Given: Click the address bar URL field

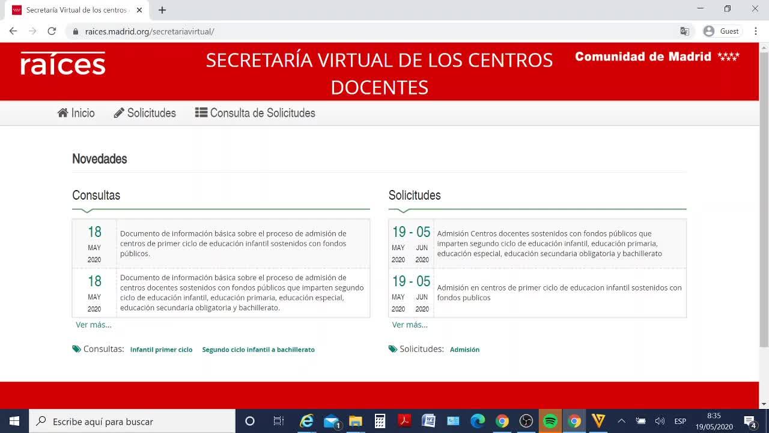Looking at the screenshot, I should 360,31.
